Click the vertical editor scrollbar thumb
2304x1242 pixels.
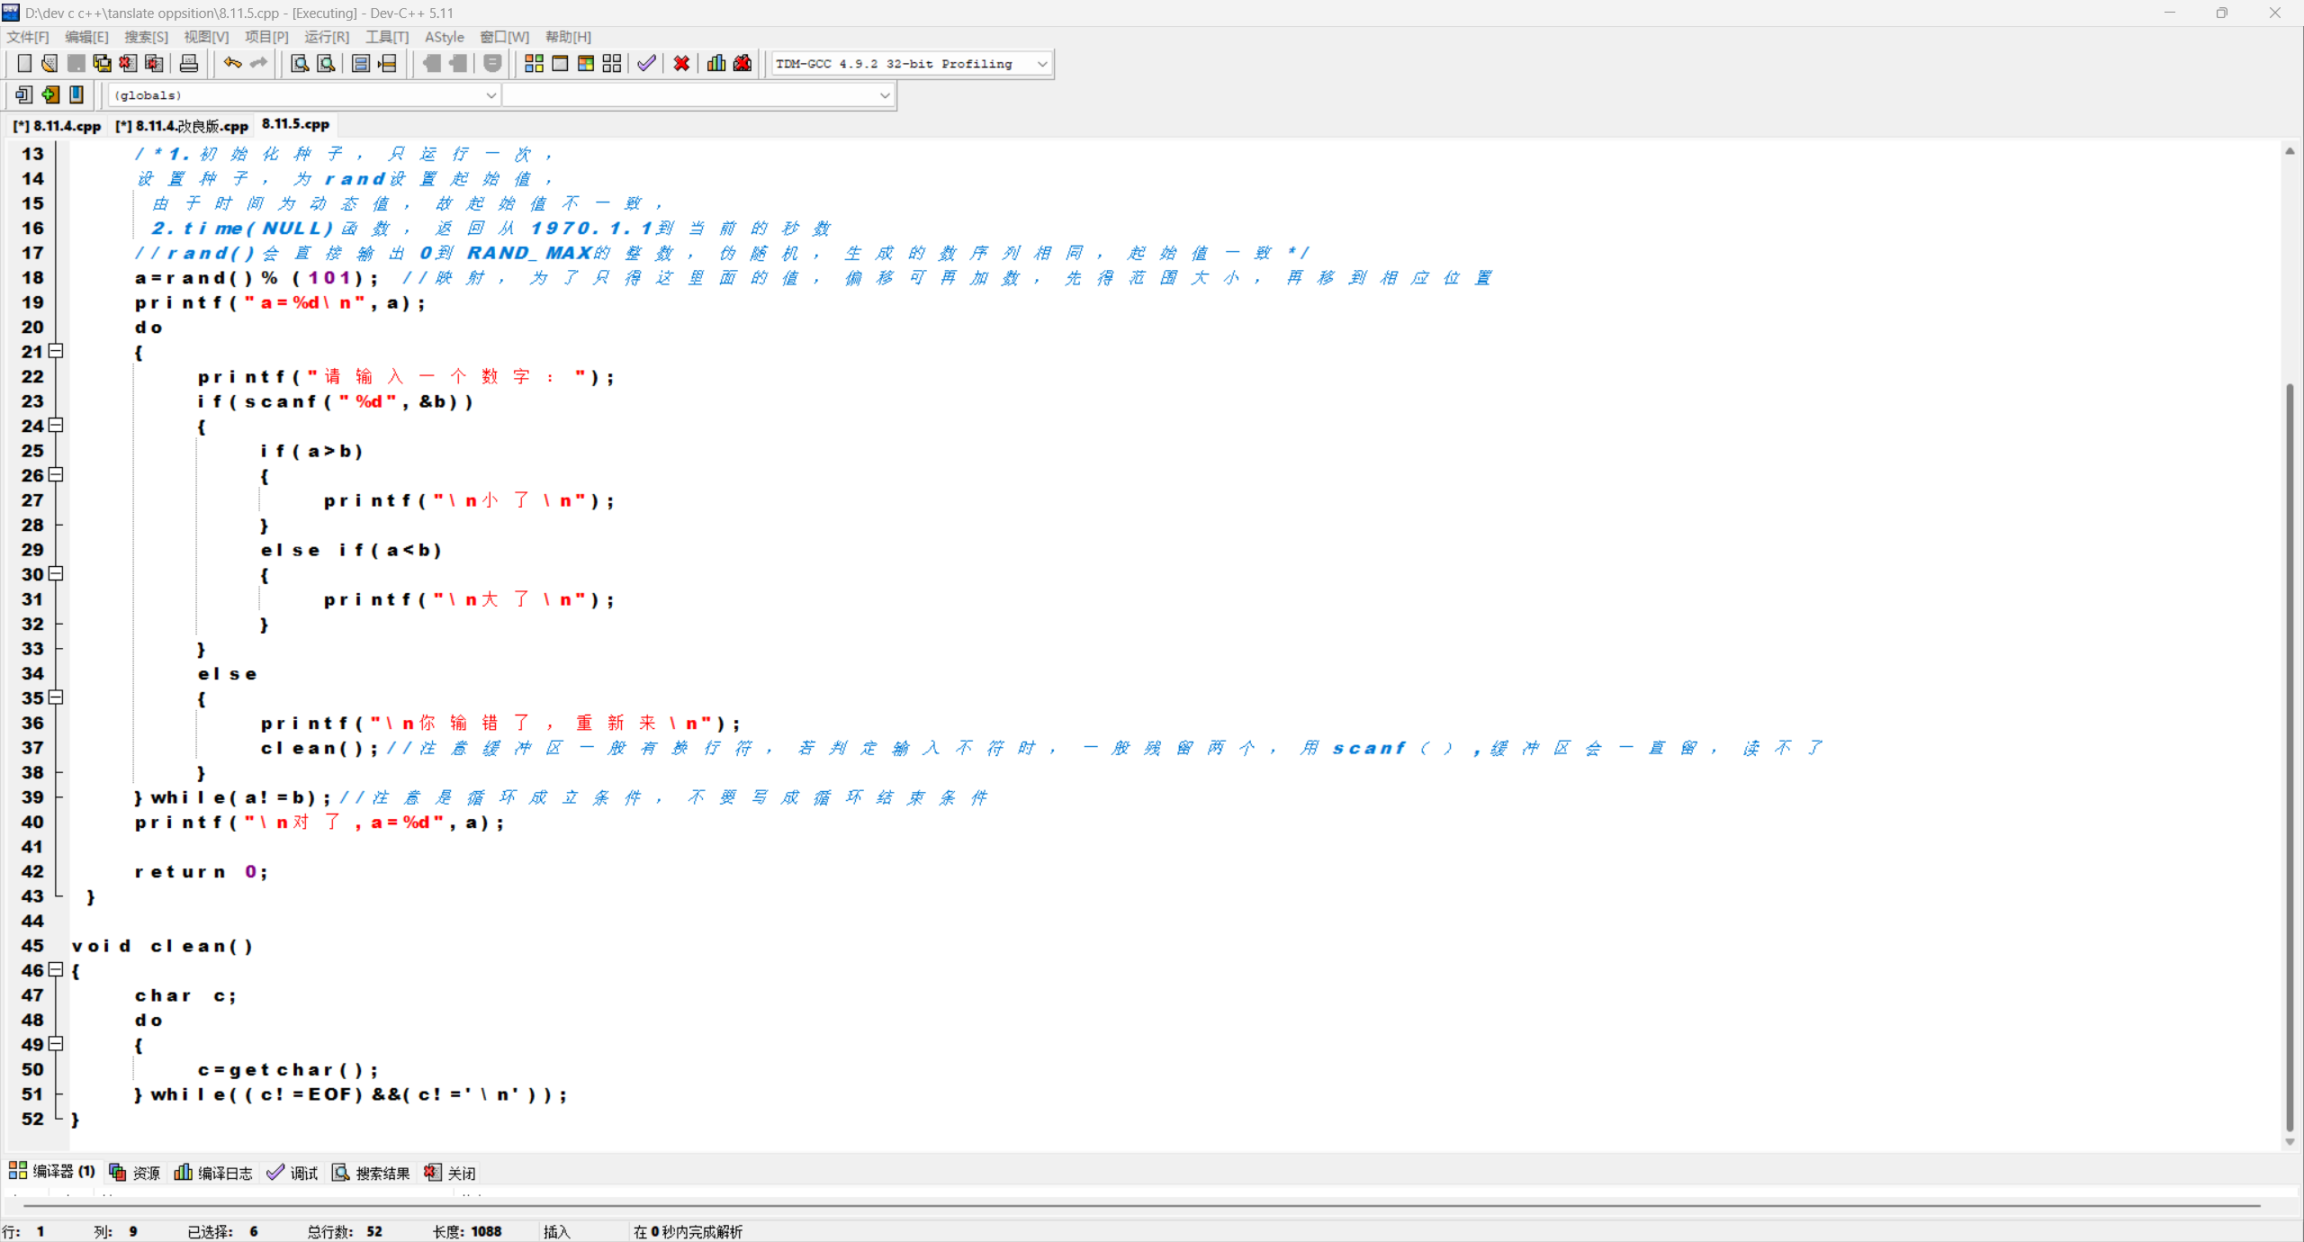pos(2289,756)
